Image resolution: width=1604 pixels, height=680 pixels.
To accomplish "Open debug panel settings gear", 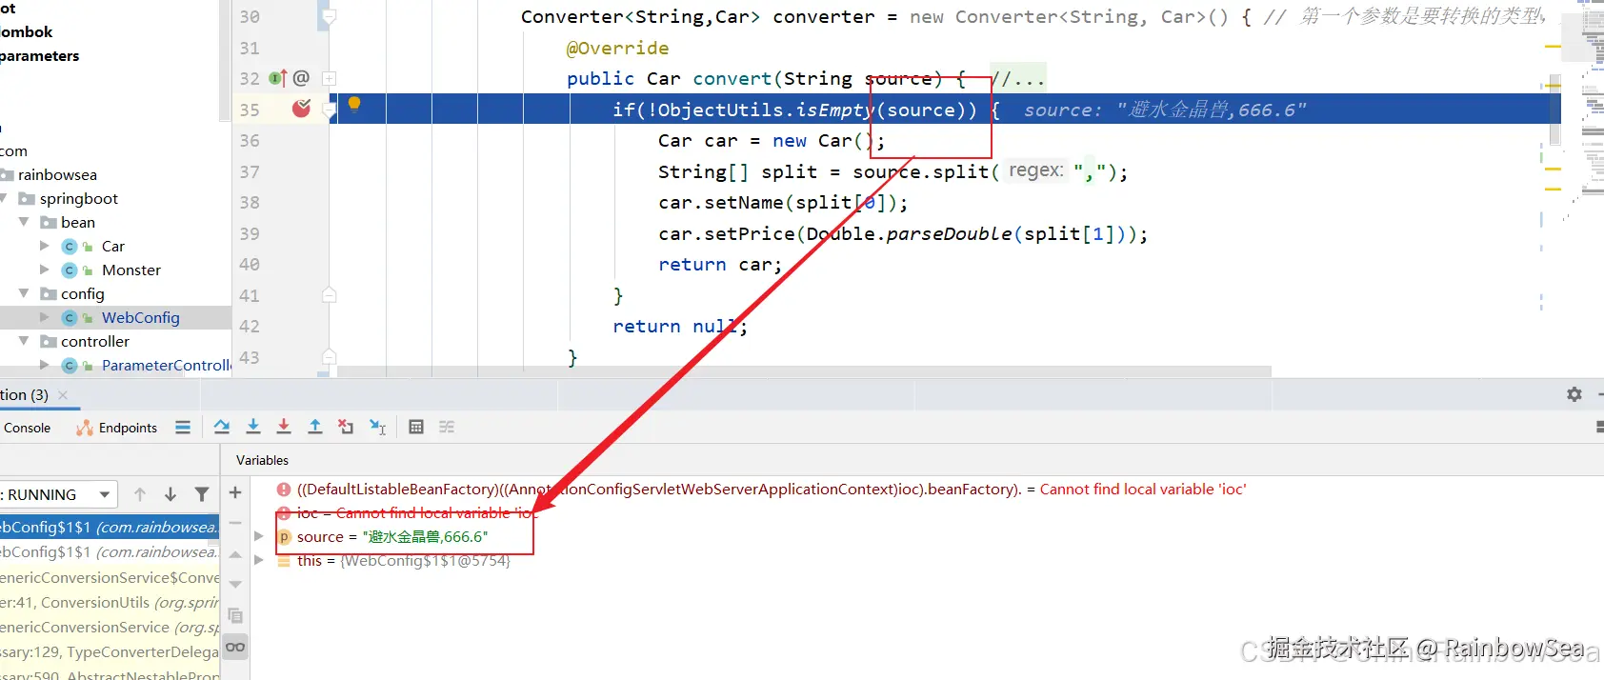I will tap(1574, 394).
